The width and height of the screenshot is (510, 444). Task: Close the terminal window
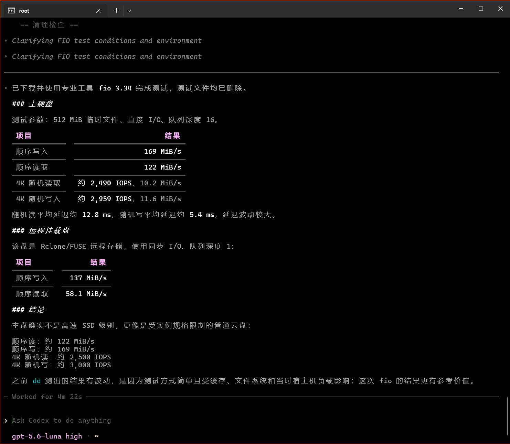(500, 9)
